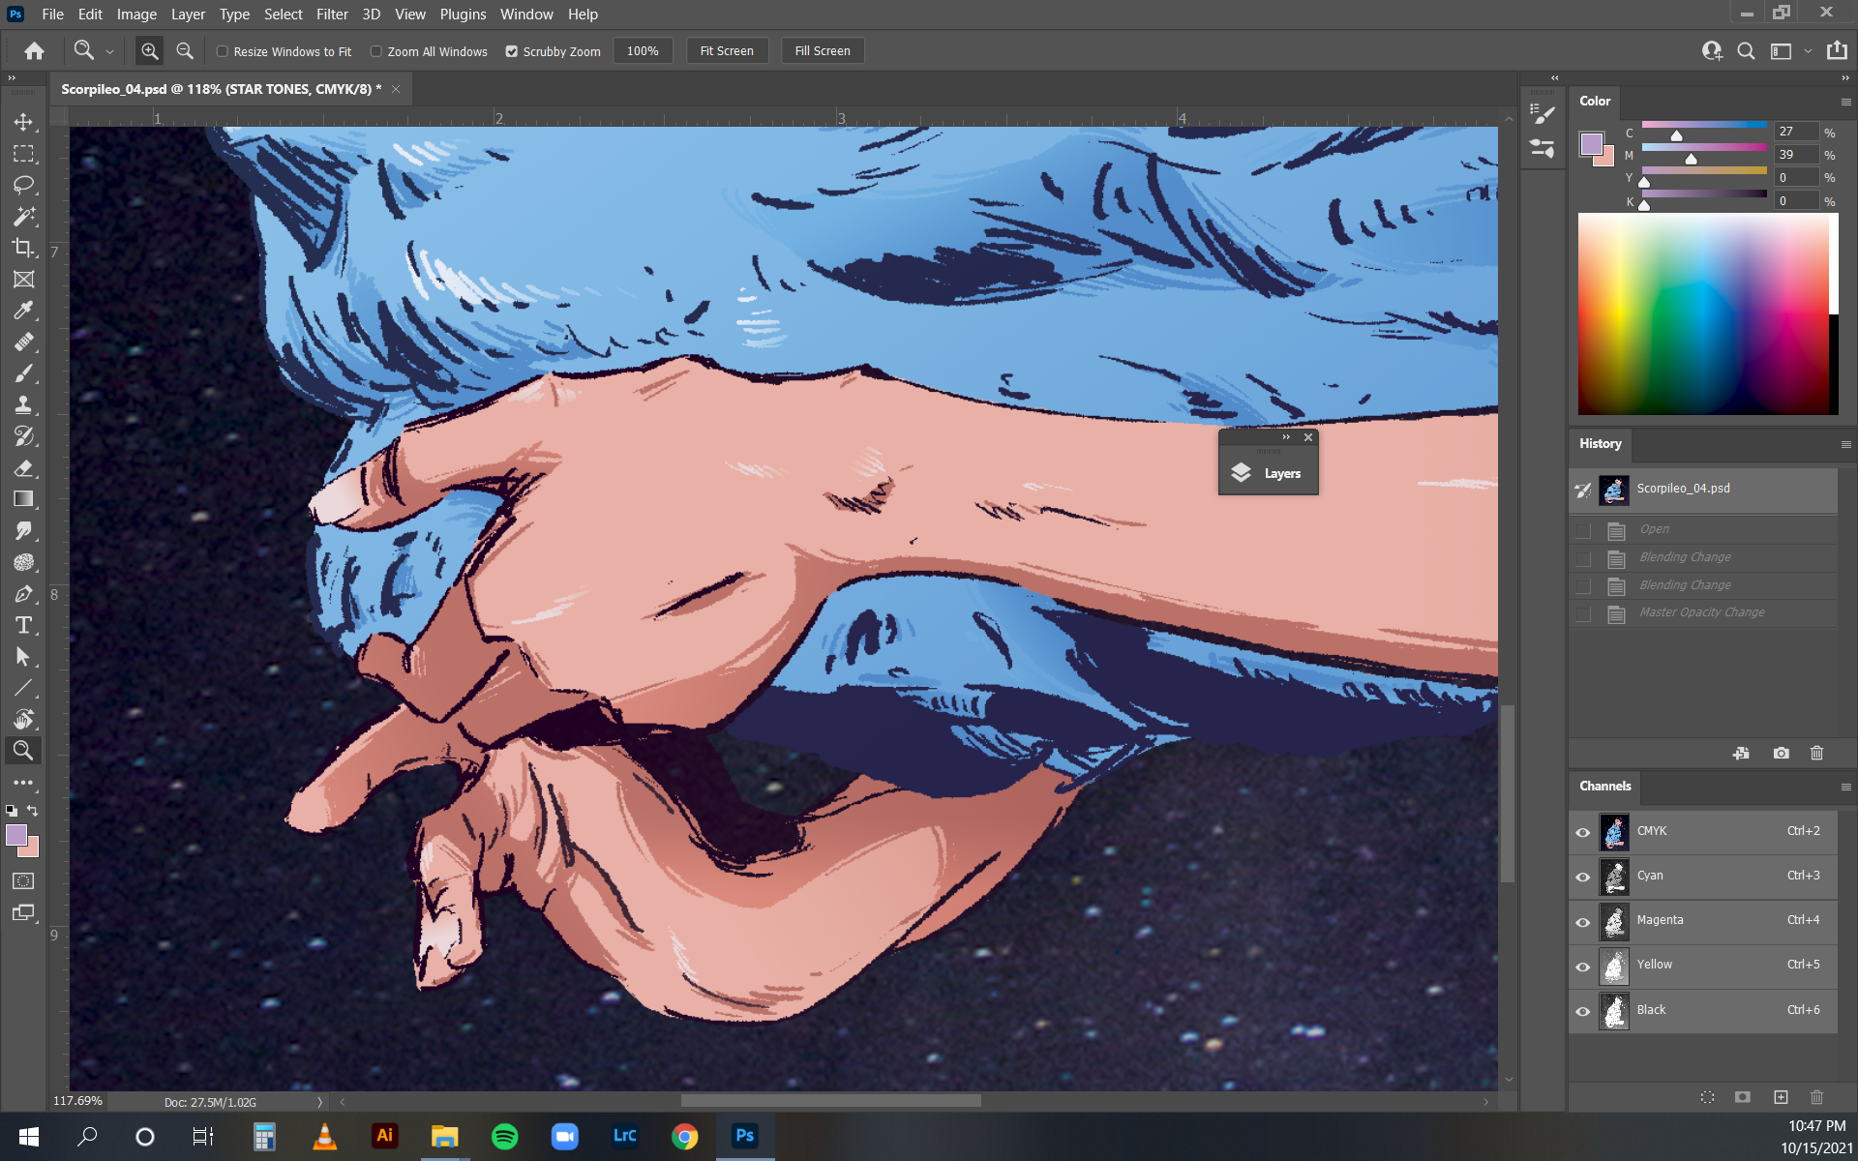Screen dimensions: 1858x1161
Task: Load channel as selection
Action: pyautogui.click(x=1707, y=1097)
